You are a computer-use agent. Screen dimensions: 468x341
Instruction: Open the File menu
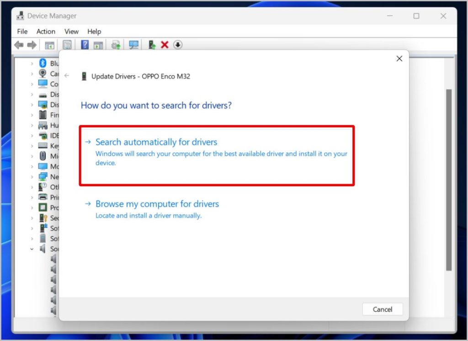(22, 32)
